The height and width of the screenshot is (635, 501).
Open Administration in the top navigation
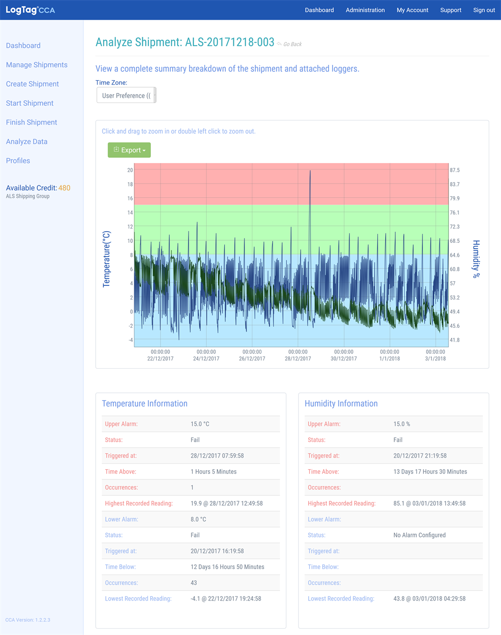click(365, 10)
